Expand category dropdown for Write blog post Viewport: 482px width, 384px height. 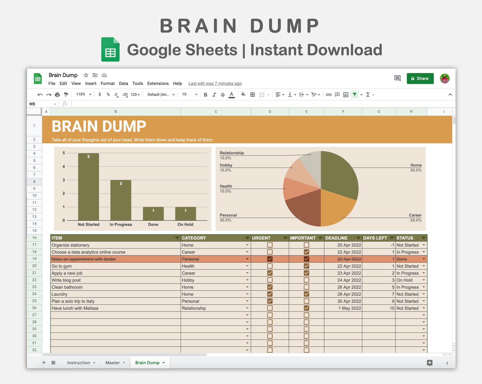247,280
